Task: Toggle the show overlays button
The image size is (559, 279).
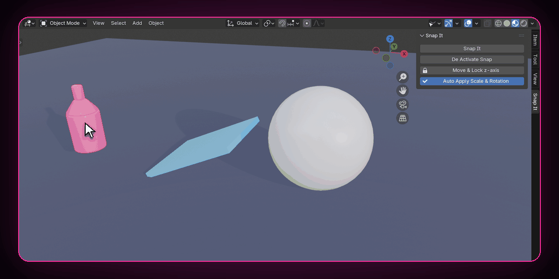Action: click(468, 23)
